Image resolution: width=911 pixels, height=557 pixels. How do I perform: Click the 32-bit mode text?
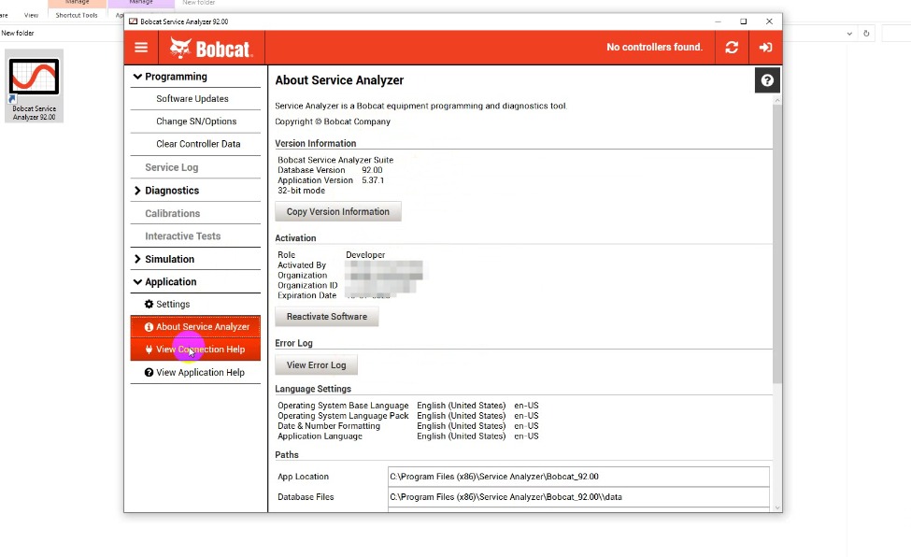[x=301, y=191]
